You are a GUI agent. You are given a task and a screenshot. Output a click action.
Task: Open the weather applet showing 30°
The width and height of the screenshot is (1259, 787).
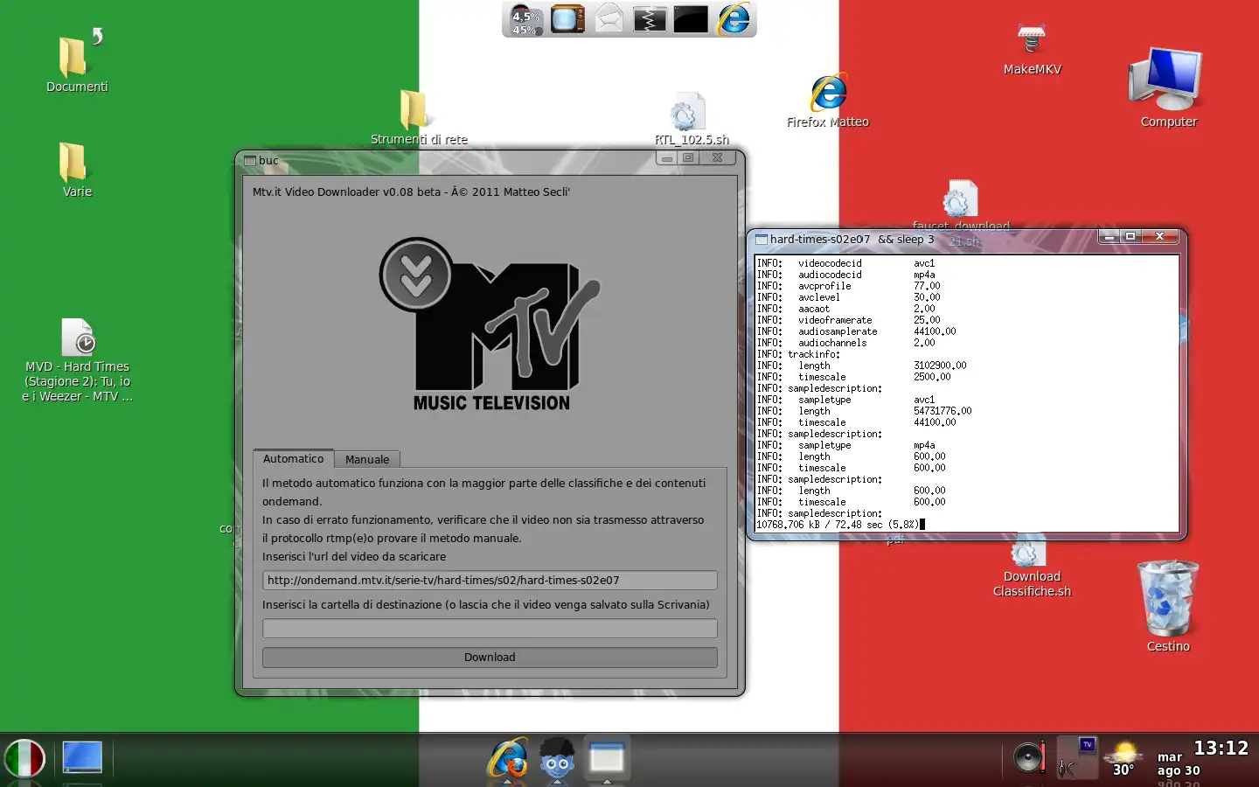(x=1123, y=759)
